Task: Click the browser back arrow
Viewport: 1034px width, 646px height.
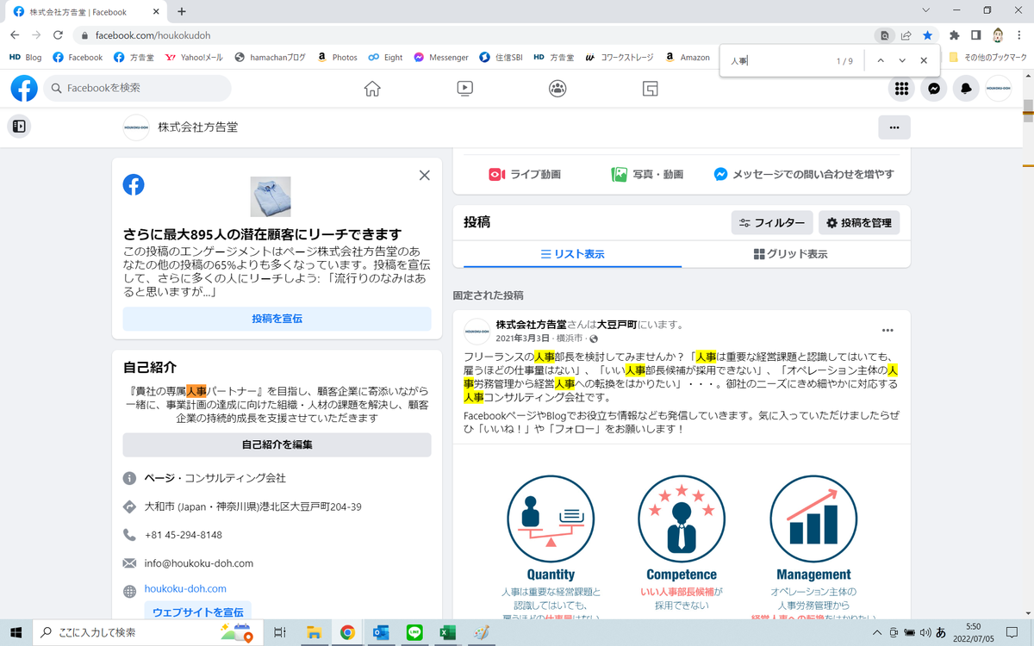Action: click(x=15, y=35)
